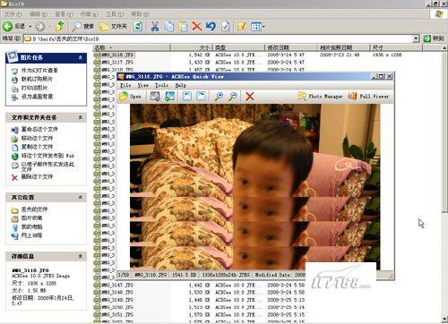Click 删除这个文件 link
This screenshot has height=324, width=448.
coord(37,176)
